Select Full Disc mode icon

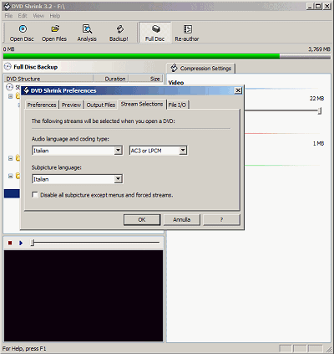pos(155,29)
